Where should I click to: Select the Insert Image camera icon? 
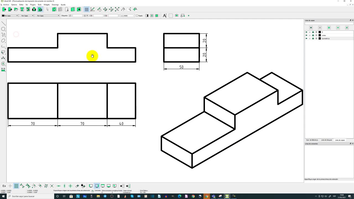tap(176, 16)
